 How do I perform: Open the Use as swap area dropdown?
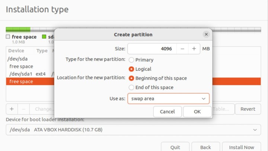(168, 98)
